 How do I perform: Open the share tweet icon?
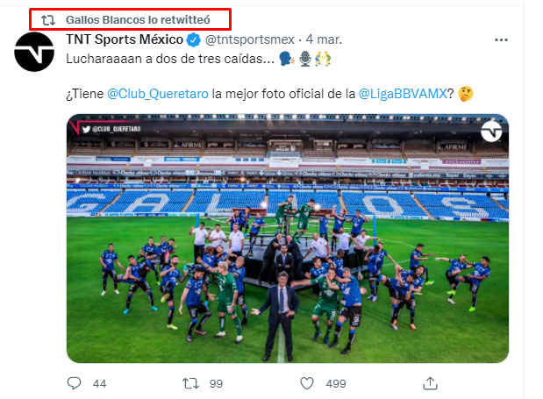[431, 383]
